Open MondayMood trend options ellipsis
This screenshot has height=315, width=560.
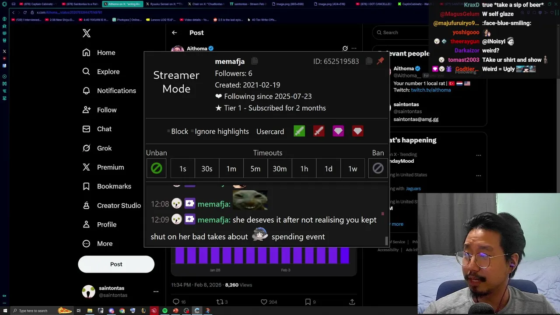point(479,155)
